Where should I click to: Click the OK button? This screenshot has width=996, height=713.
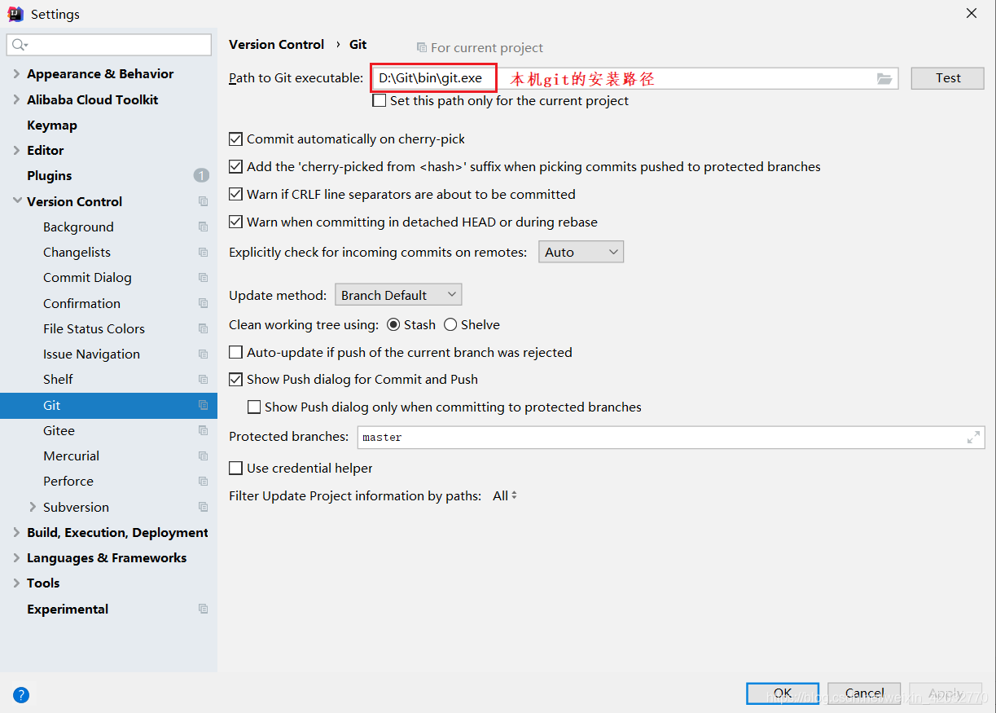tap(783, 693)
